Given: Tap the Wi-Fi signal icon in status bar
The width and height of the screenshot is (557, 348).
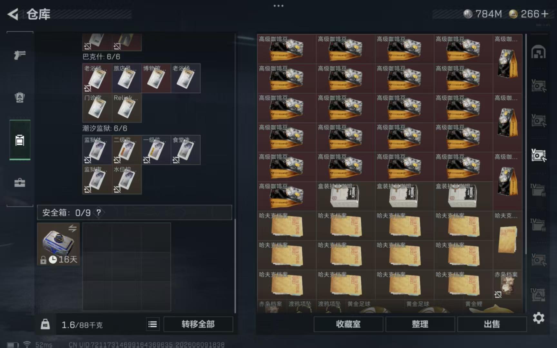Looking at the screenshot, I should click(x=27, y=344).
